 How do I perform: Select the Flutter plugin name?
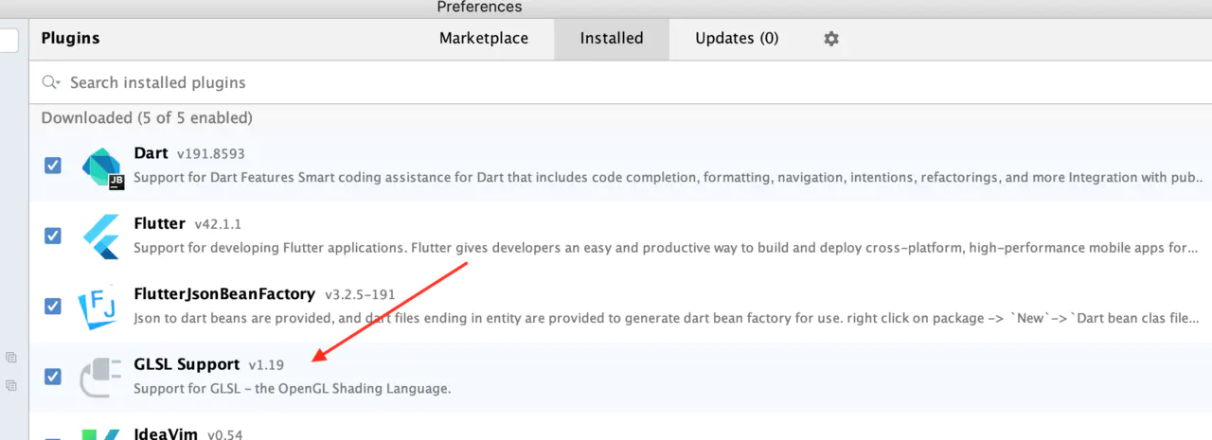159,224
